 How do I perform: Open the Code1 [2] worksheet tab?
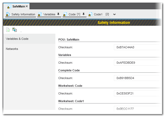pyautogui.click(x=101, y=14)
